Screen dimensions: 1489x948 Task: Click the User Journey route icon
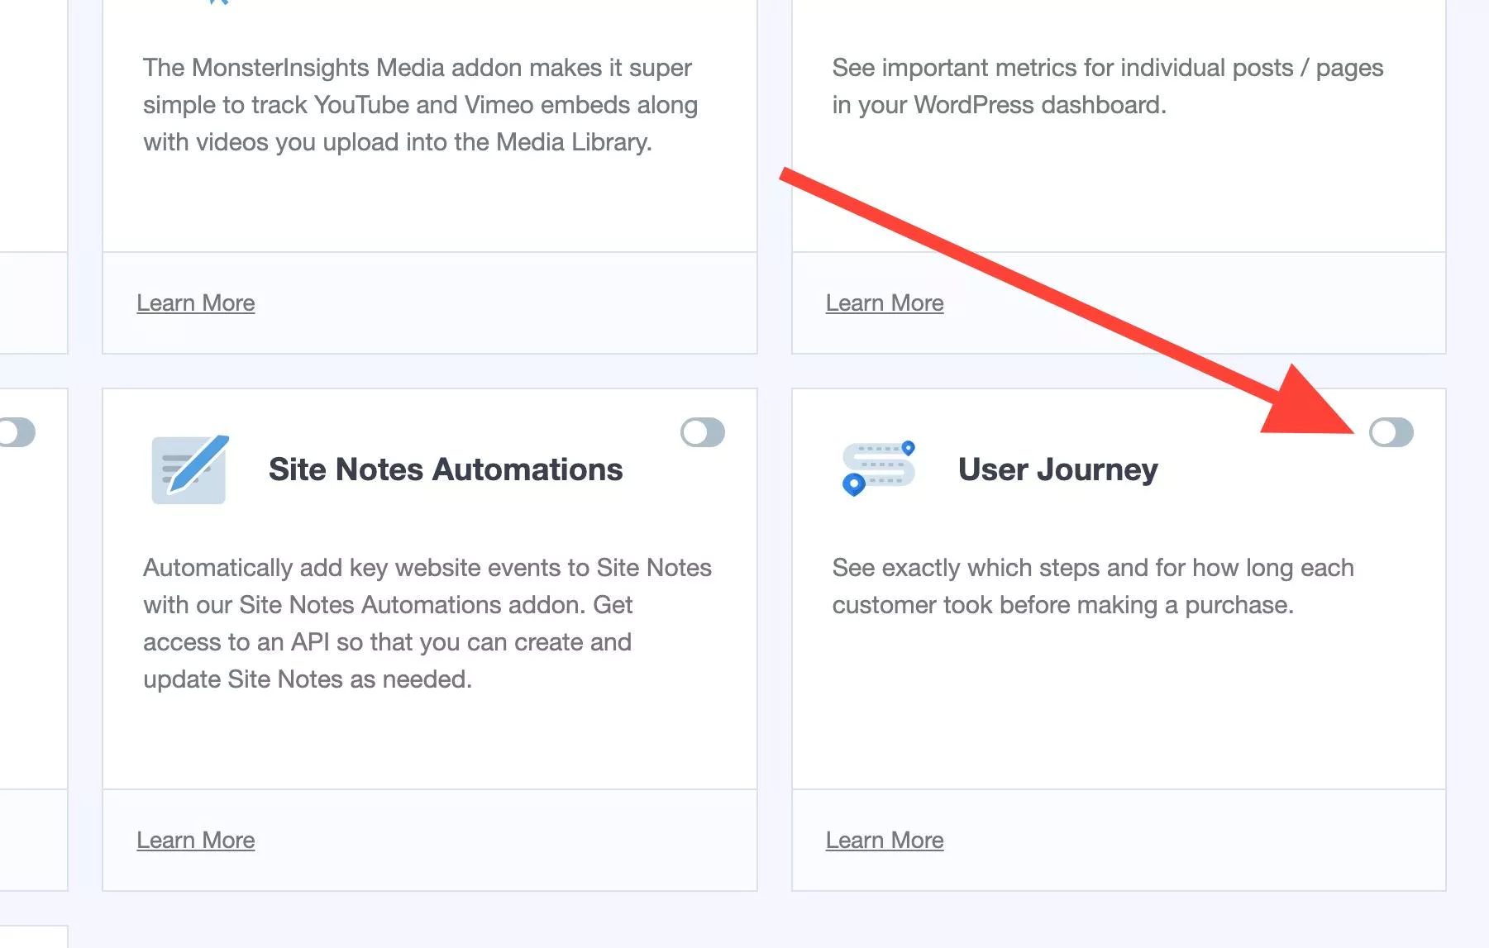click(x=879, y=469)
